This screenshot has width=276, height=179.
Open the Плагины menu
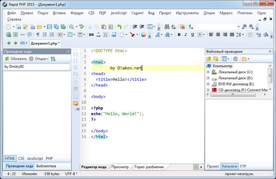245,13
